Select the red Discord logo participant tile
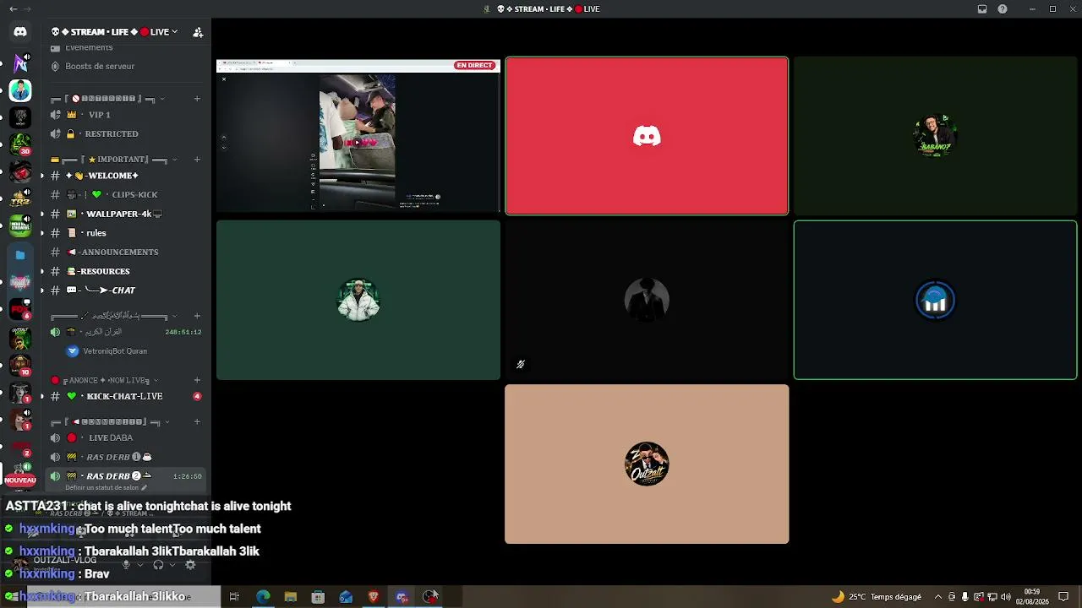 647,136
